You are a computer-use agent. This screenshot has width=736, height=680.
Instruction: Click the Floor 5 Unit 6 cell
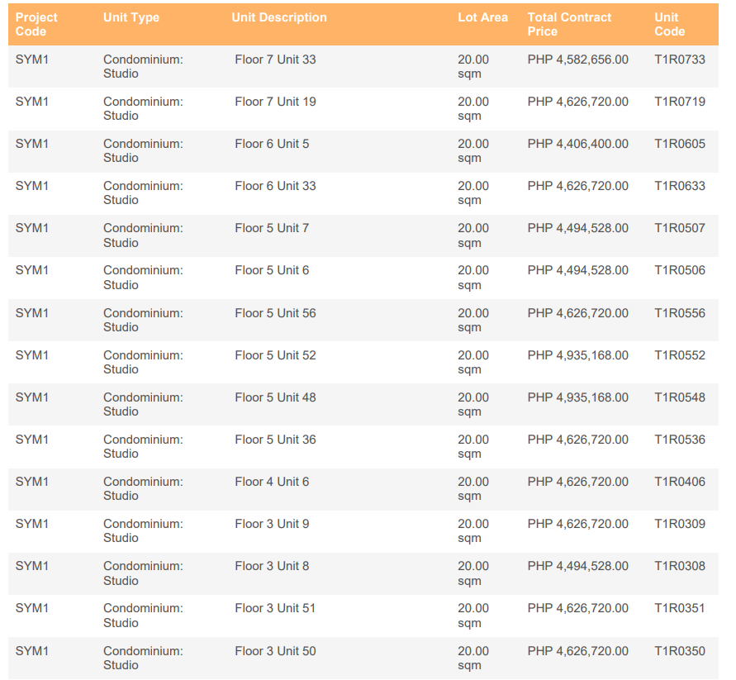click(x=272, y=270)
